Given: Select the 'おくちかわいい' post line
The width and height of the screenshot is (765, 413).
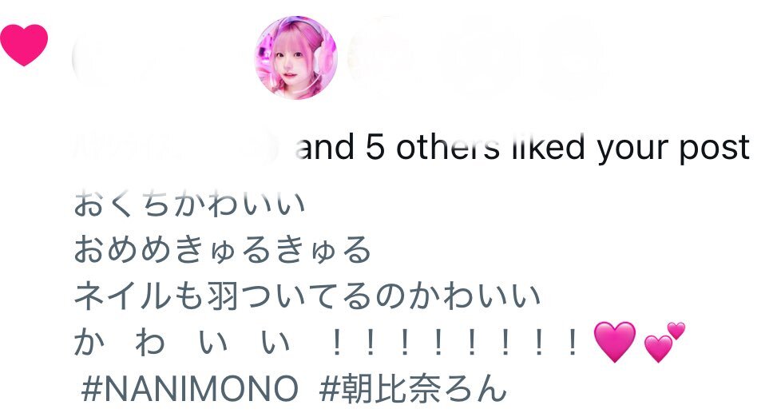Looking at the screenshot, I should 189,205.
